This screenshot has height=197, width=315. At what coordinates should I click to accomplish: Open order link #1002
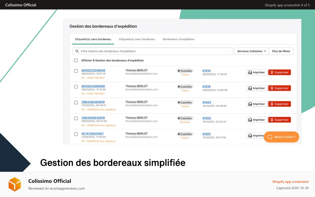207,118
